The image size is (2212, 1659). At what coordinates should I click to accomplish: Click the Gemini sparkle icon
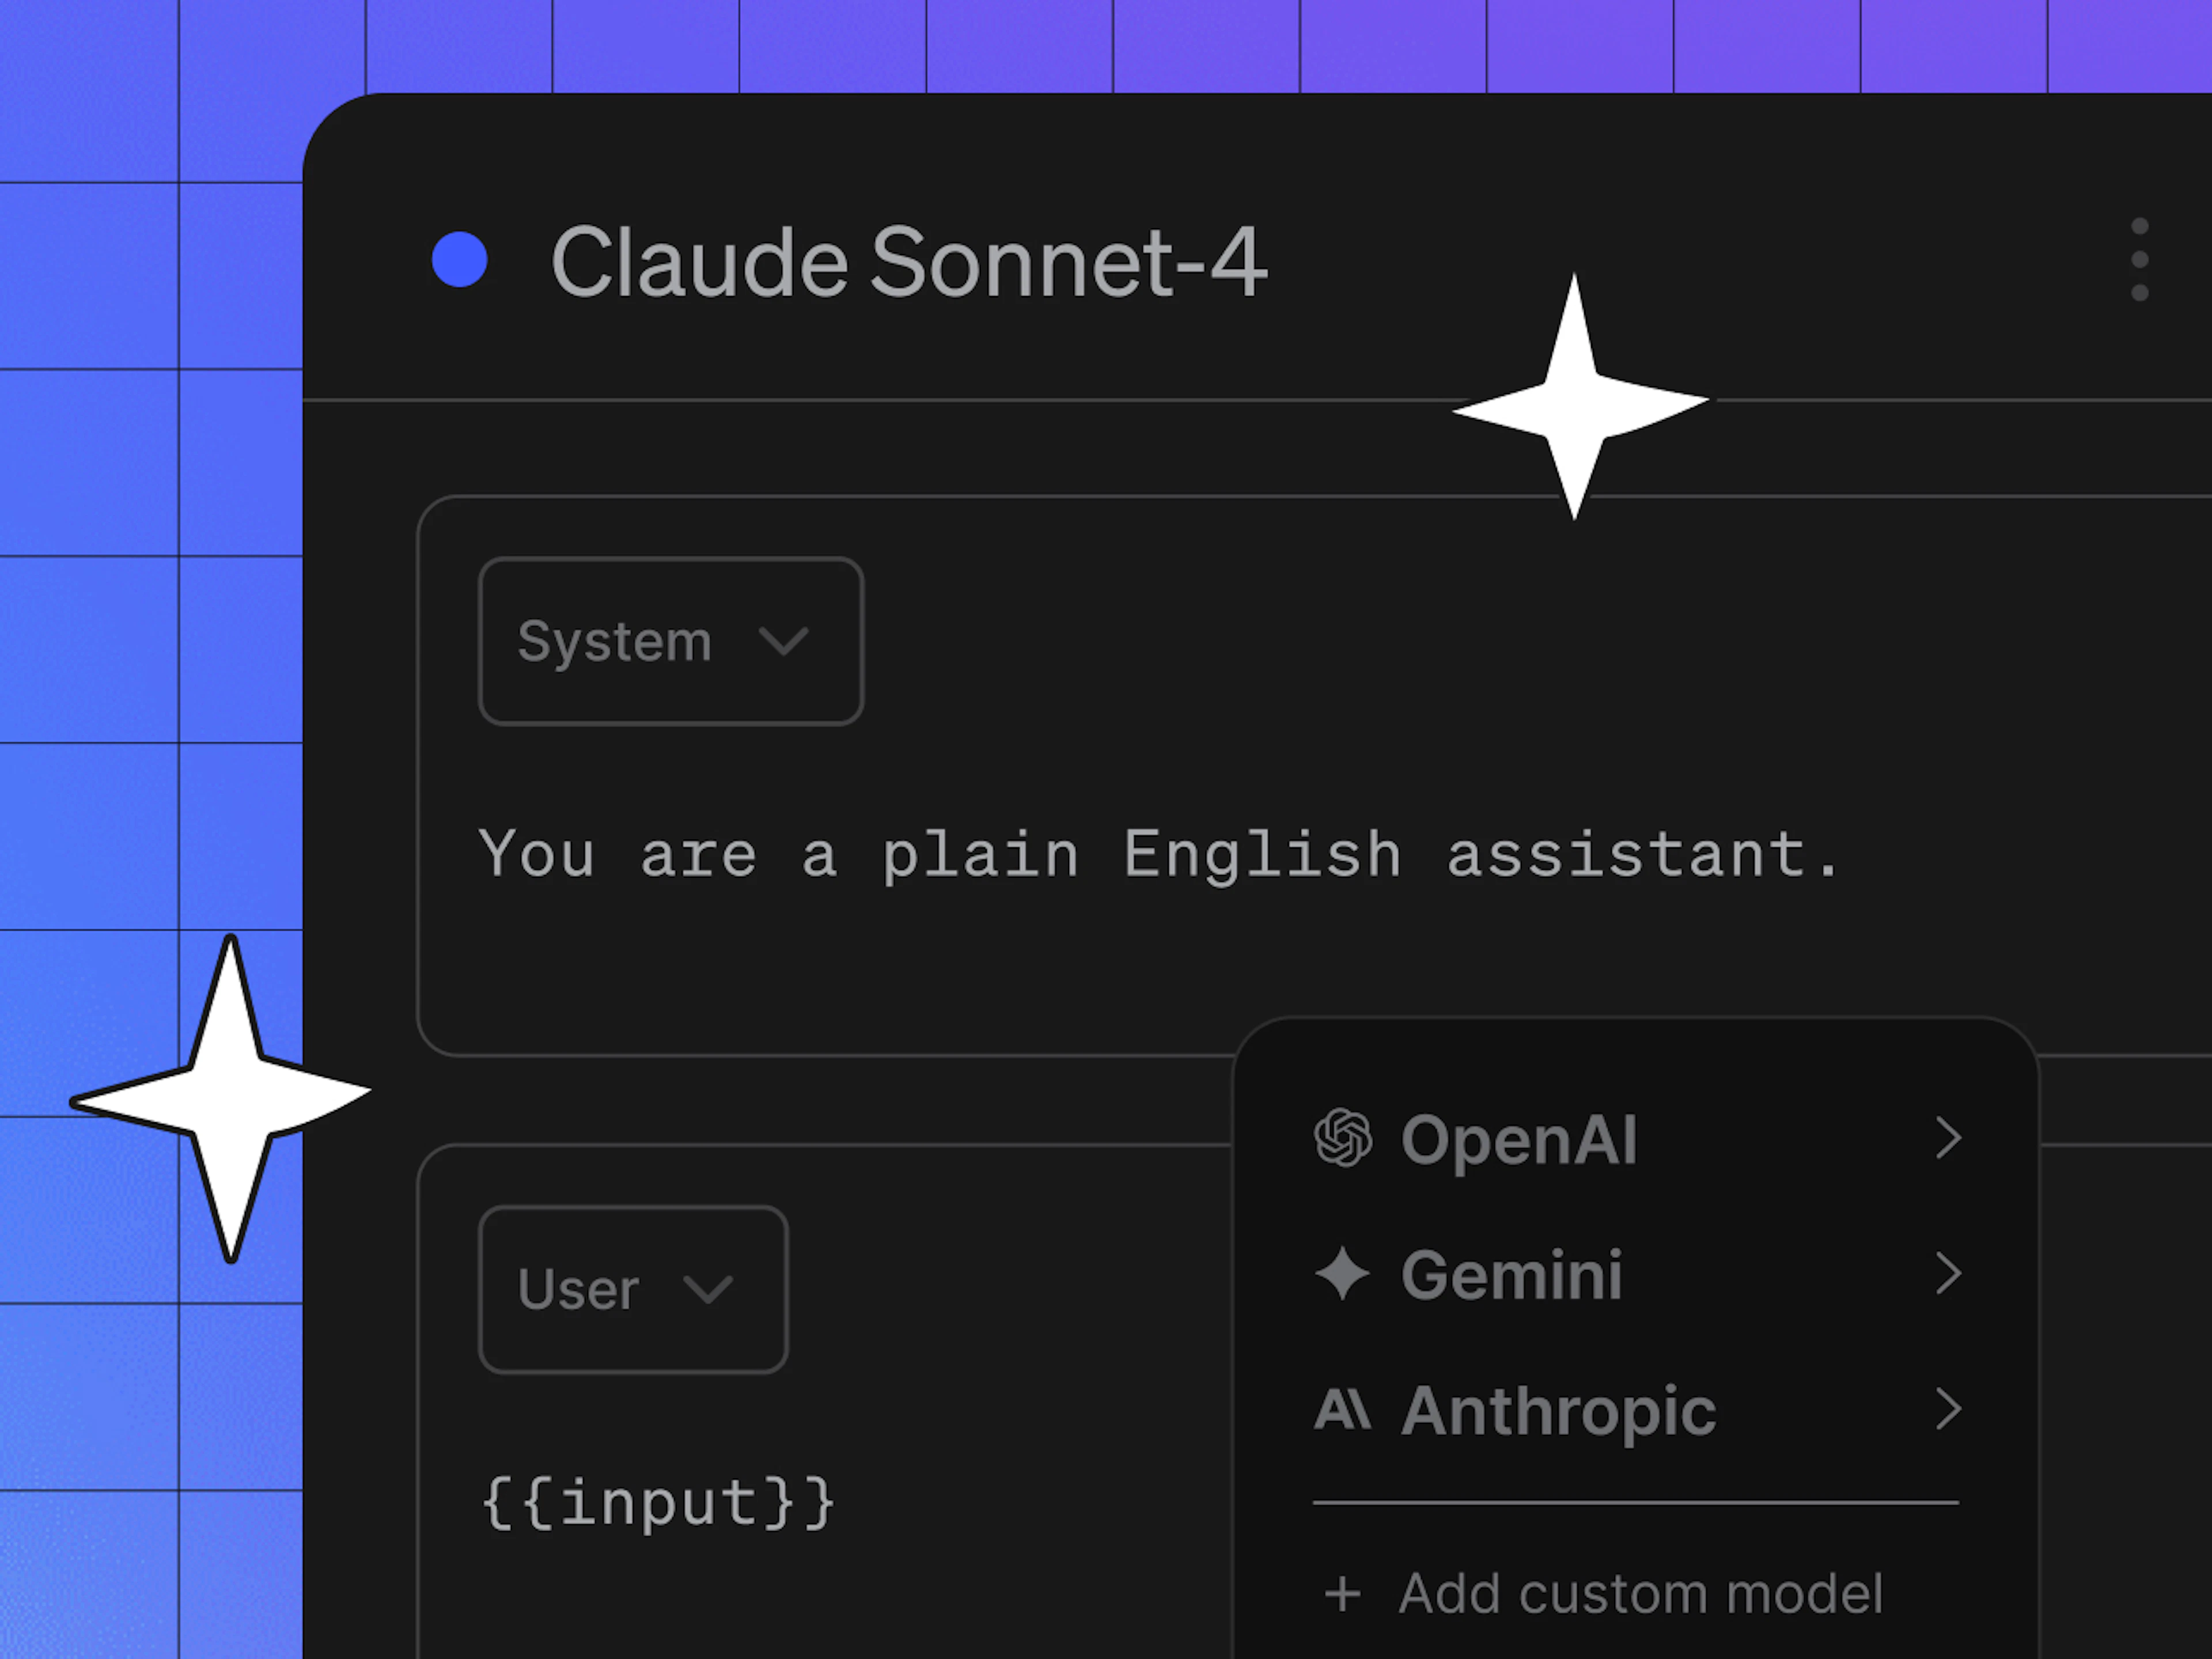(1342, 1274)
